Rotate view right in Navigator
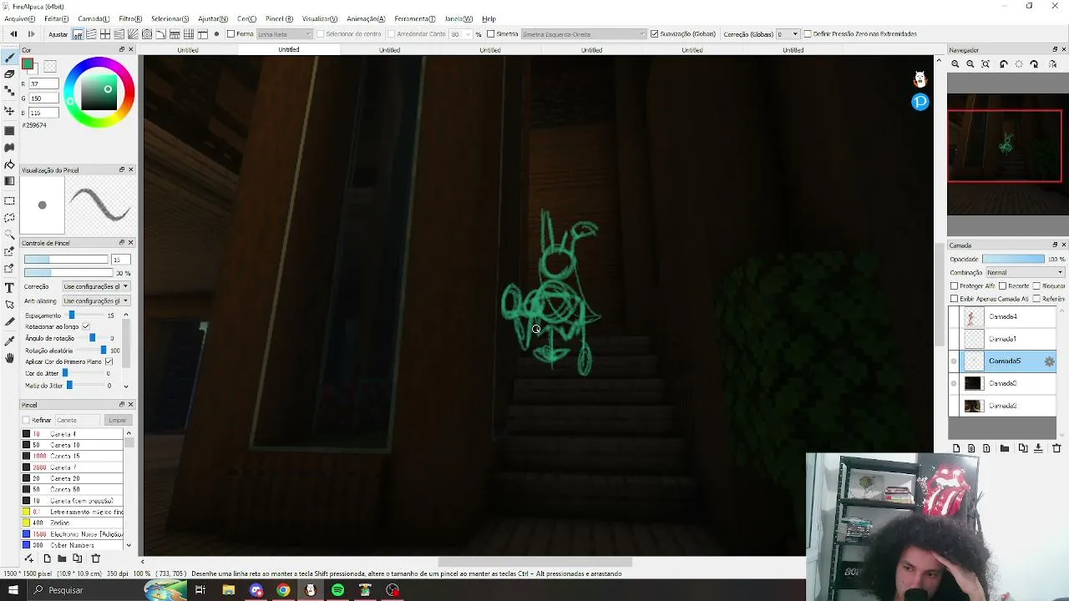The width and height of the screenshot is (1069, 601). click(1034, 64)
